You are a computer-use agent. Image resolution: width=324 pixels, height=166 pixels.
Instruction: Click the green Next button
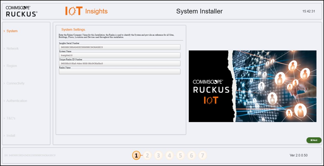pos(314,140)
